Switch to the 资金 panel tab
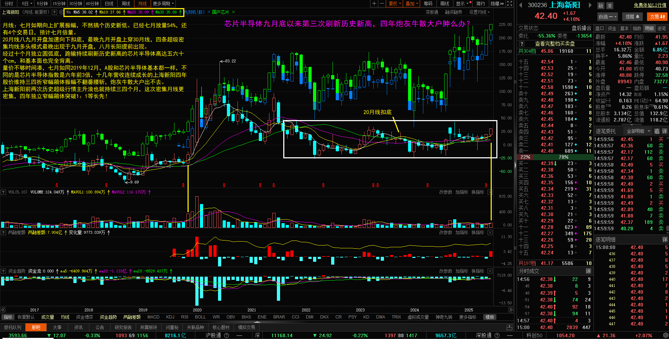 [x=612, y=28]
